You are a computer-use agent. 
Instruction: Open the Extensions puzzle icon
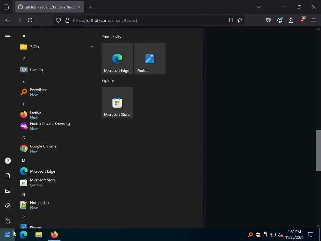pyautogui.click(x=291, y=20)
